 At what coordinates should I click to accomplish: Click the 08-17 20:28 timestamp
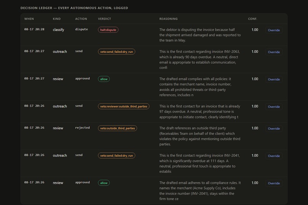[x=34, y=29]
